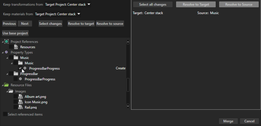Click the Images folder icon
This screenshot has width=261, height=126.
pyautogui.click(x=11, y=91)
